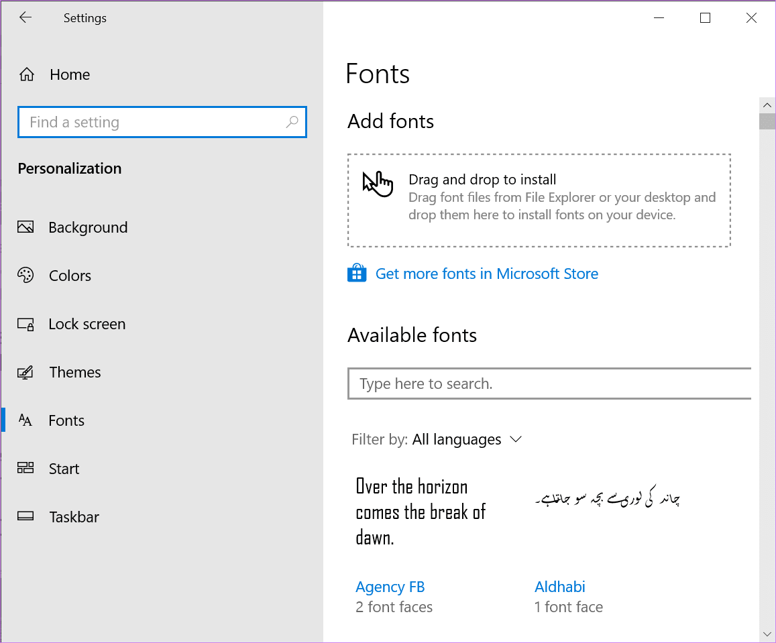776x643 pixels.
Task: Click the vertical scrollbar thumb
Action: [x=767, y=121]
